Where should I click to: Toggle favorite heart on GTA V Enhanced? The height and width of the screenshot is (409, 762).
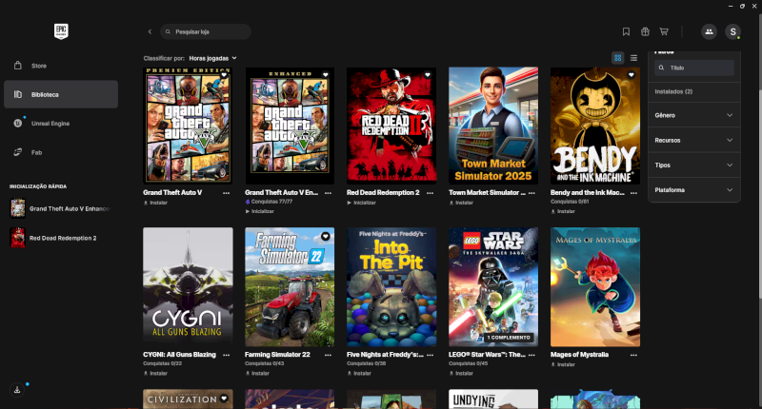click(326, 75)
